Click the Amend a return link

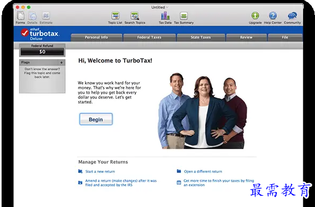[121, 183]
